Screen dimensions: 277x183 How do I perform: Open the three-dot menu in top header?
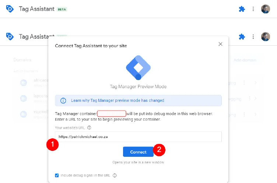coord(253,9)
